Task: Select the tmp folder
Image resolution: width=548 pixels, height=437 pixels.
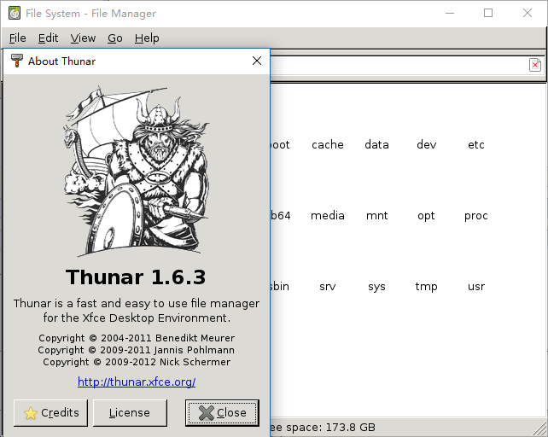Action: (x=426, y=286)
